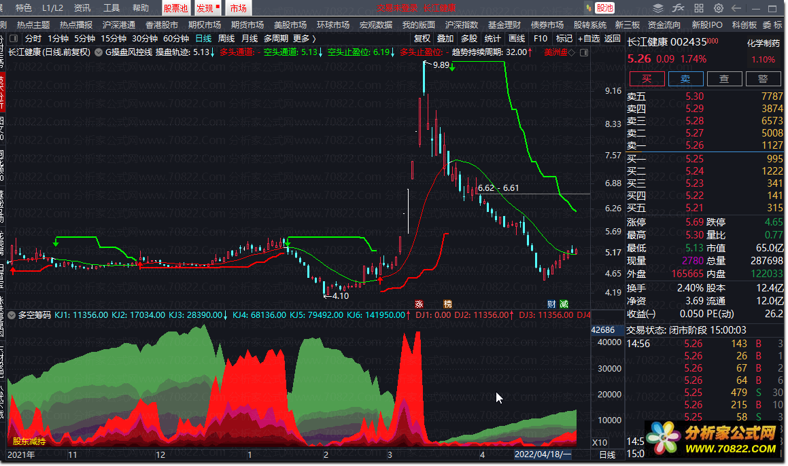Switch to the 市场 tab
Screen dimensions: 788x466
click(x=238, y=8)
